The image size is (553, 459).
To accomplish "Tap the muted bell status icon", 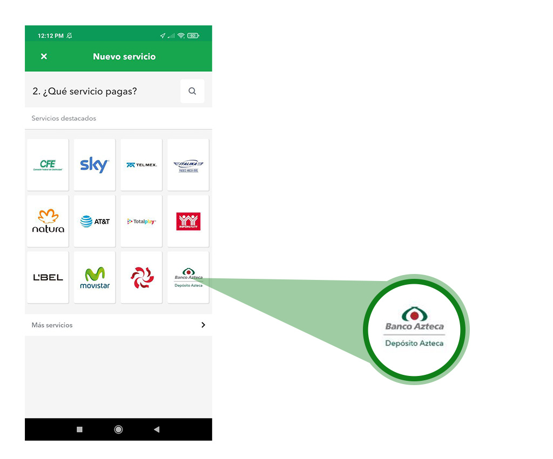I will point(70,36).
